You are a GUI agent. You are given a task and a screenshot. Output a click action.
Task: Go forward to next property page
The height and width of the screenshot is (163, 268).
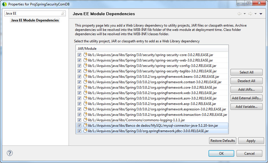(250, 14)
